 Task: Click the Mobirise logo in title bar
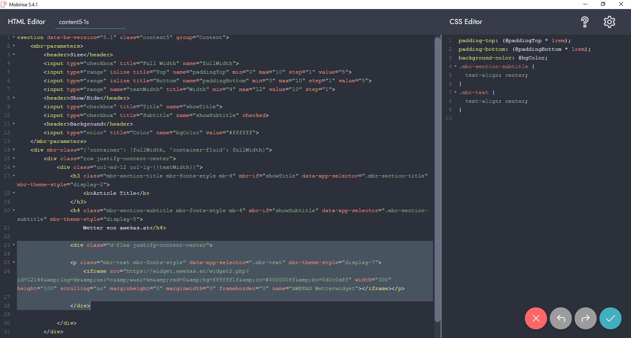[x=4, y=4]
